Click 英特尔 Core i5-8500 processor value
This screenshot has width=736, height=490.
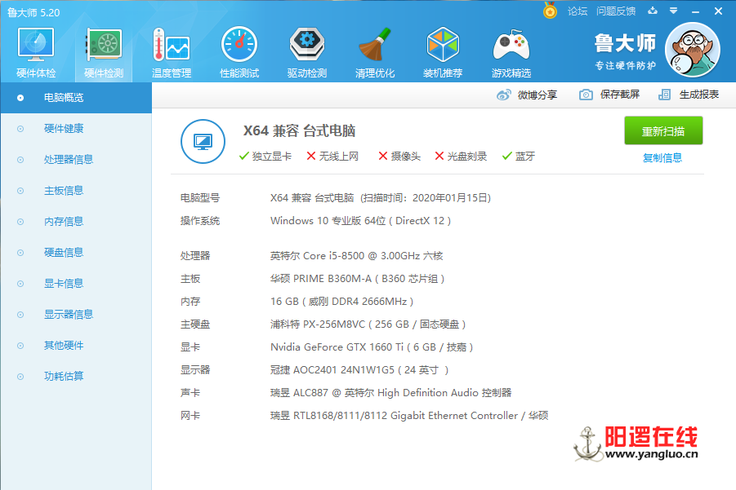357,256
